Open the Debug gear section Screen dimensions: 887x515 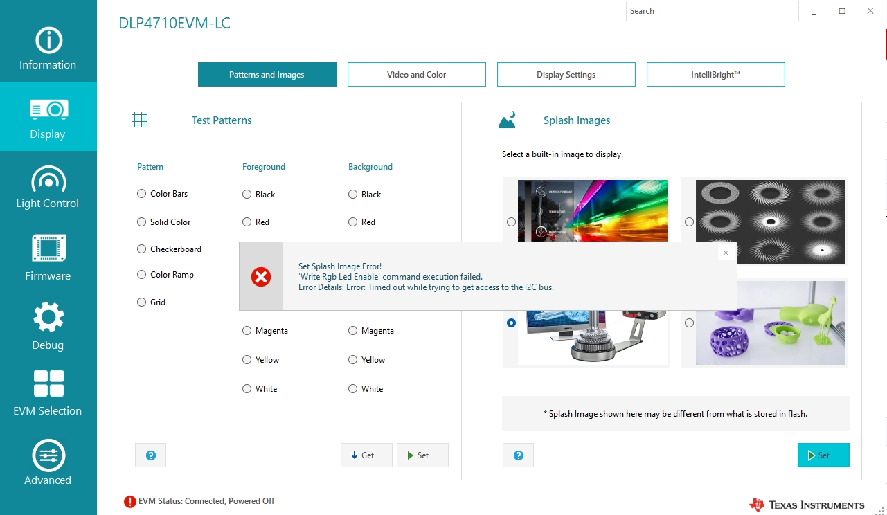48,324
